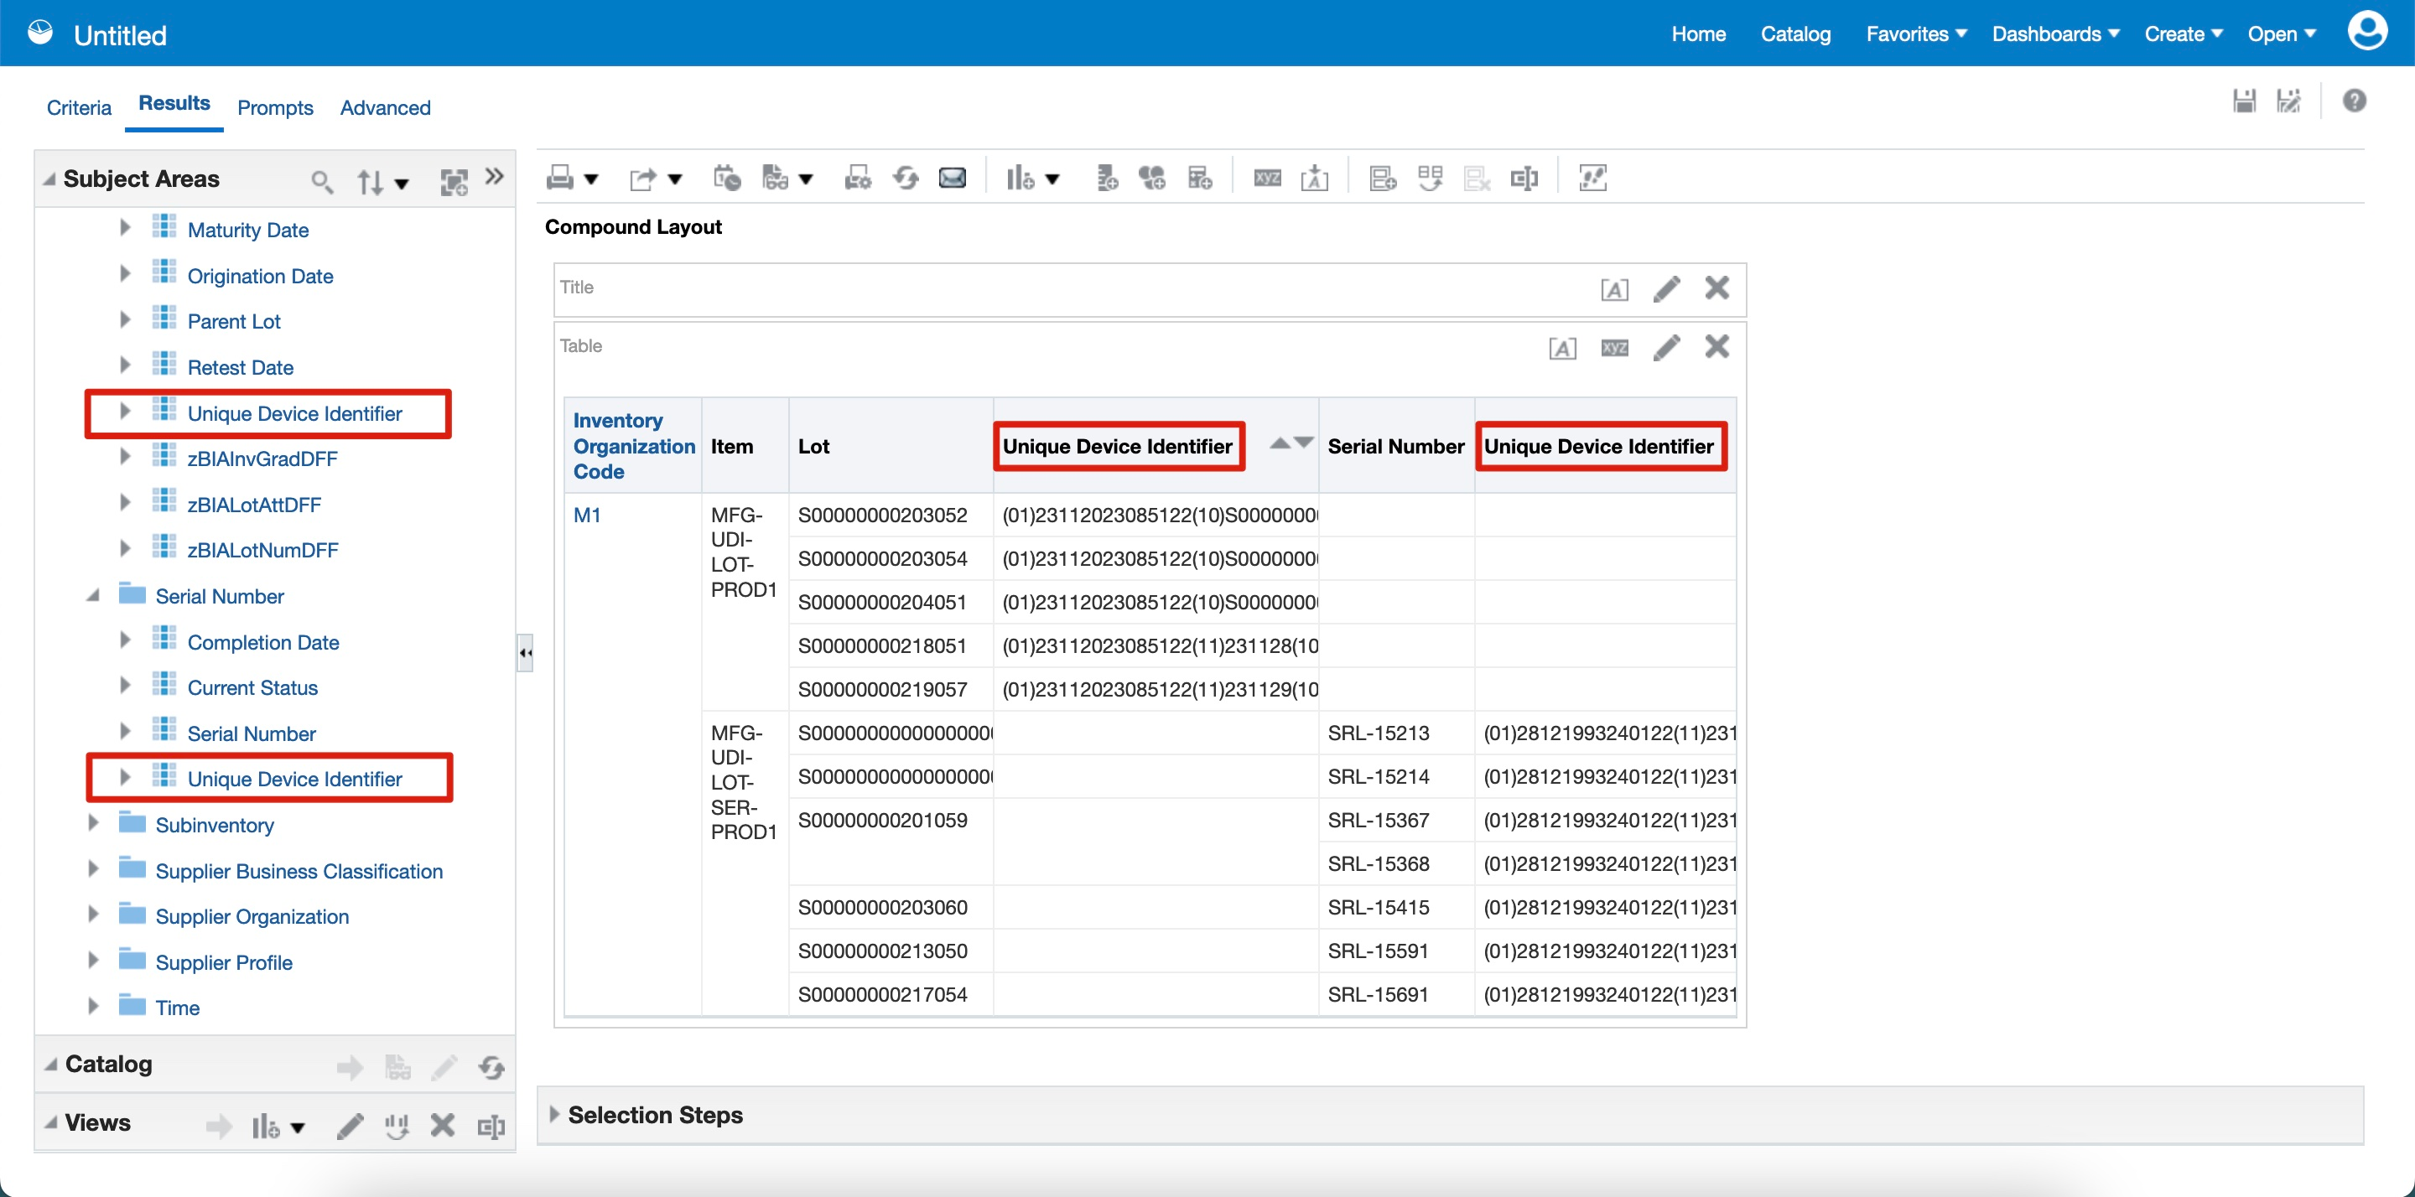Click the Print analysis icon

[561, 178]
